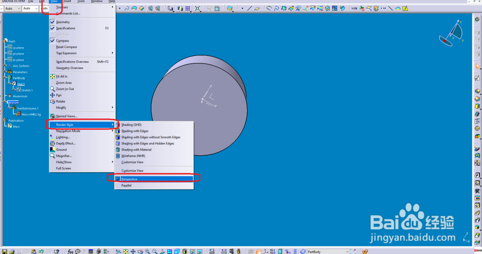Viewport: 482px width, 254px height.
Task: Click the Undo icon in bottom toolbar
Action: [x=41, y=252]
